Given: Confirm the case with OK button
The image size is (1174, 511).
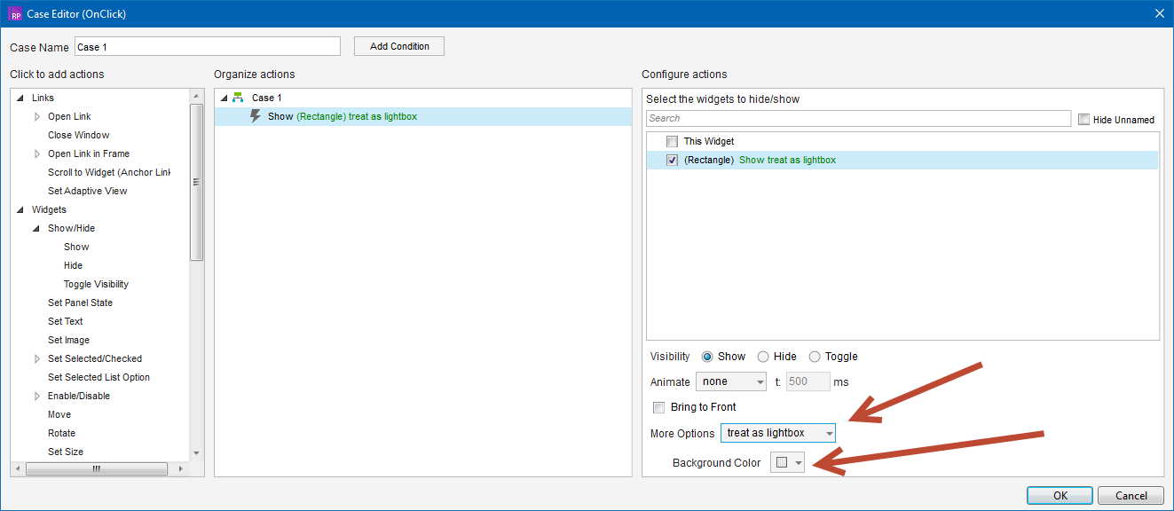Looking at the screenshot, I should pos(1060,496).
